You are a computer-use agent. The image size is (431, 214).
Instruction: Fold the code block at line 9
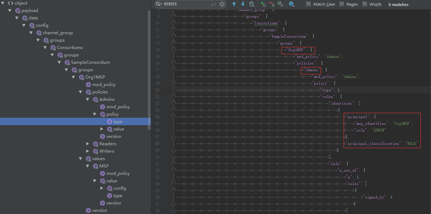174,16
